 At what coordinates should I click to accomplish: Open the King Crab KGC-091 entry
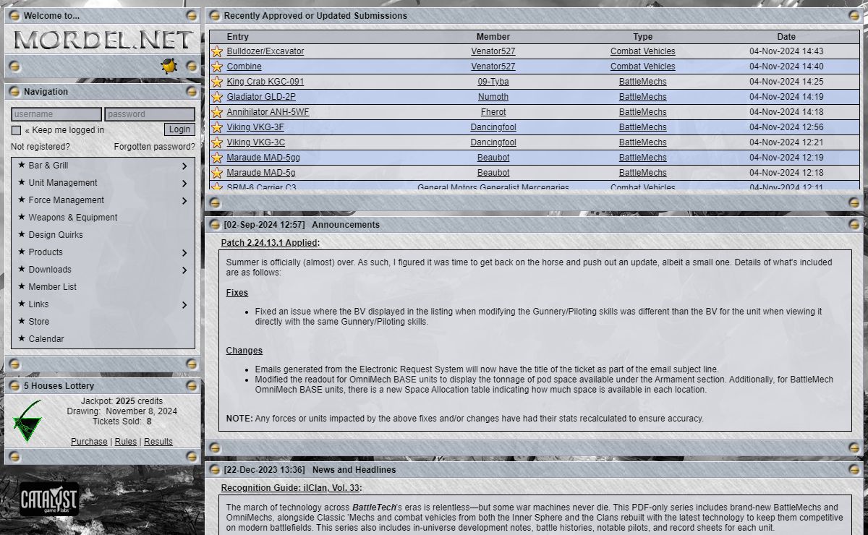[x=265, y=82]
